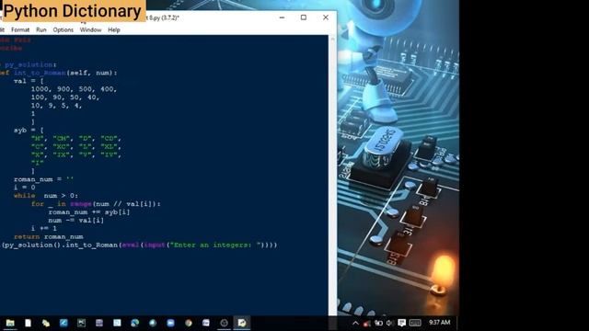This screenshot has width=589, height=331.
Task: Click the line 'num -= val[i]'
Action: click(x=75, y=221)
